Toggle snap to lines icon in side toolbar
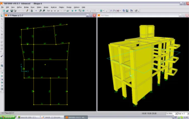Viewport: 189px width, 119px height. [x=2, y=86]
